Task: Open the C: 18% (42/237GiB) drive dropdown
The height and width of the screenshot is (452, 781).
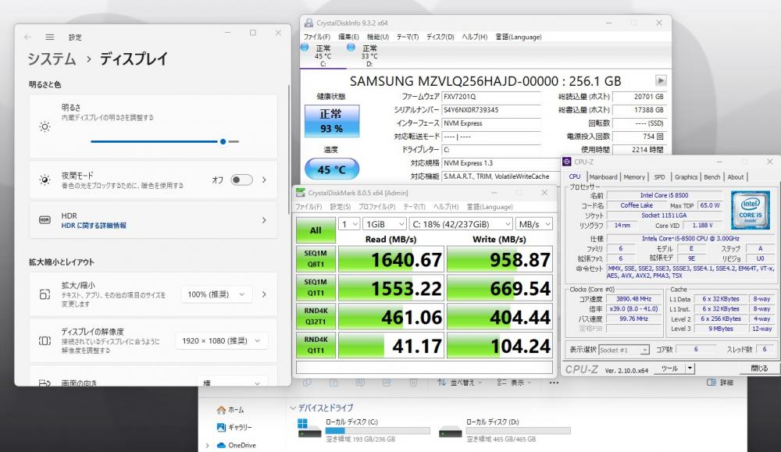Action: [x=461, y=224]
